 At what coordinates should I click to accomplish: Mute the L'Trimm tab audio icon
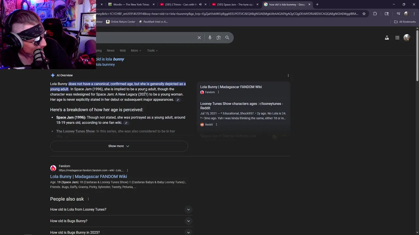pos(200,4)
